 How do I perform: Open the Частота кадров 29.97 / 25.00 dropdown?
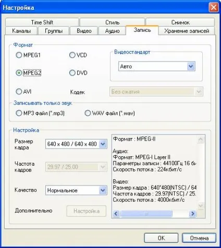click(76, 167)
